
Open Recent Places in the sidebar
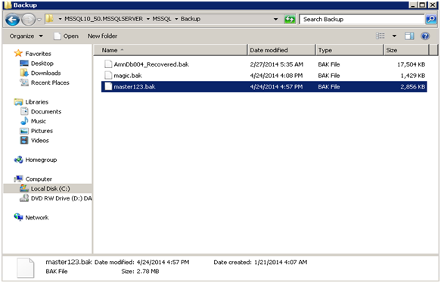[45, 82]
